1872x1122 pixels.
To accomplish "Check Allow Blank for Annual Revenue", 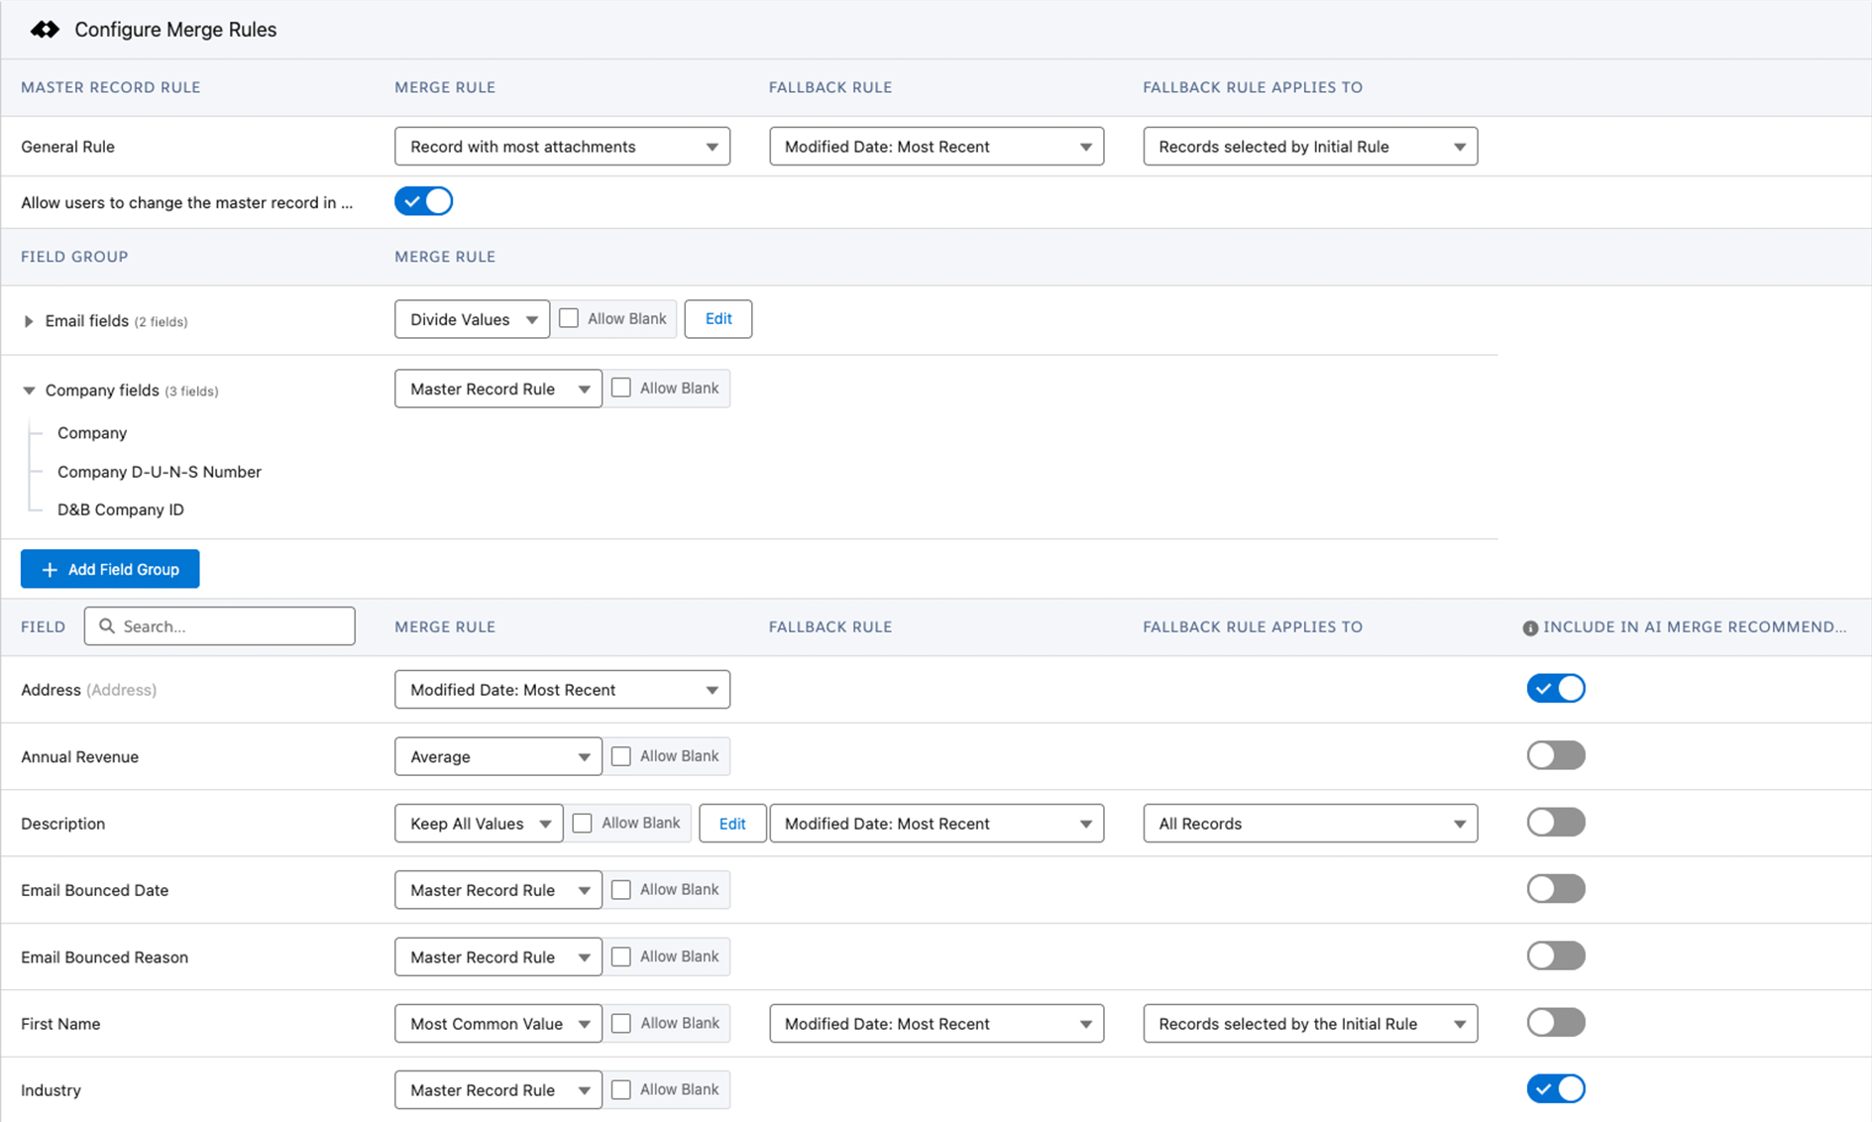I will (621, 756).
